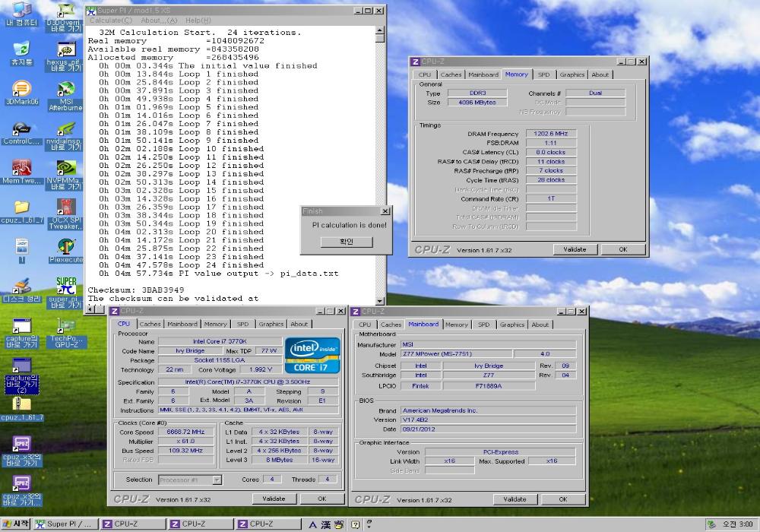The height and width of the screenshot is (532, 760).
Task: Confirm the Finish dialog with 확인 button
Action: pyautogui.click(x=347, y=242)
